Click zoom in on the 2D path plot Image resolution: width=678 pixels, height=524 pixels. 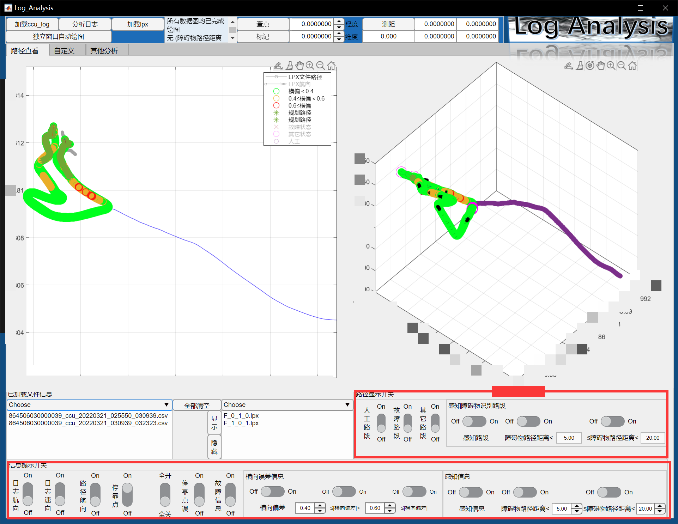coord(310,66)
